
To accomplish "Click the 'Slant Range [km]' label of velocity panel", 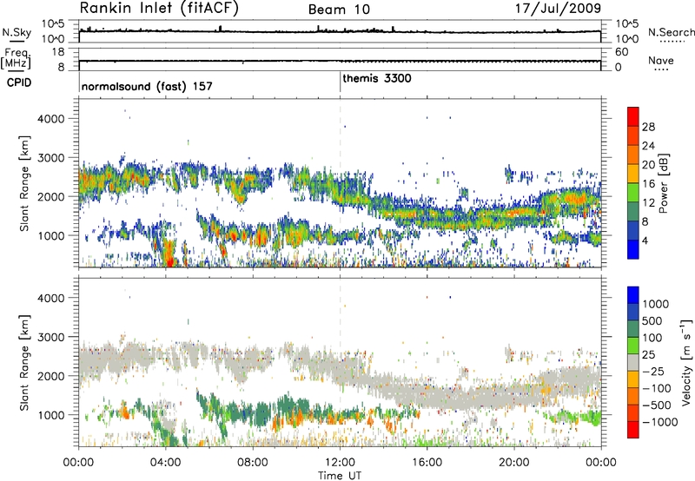I will pos(24,363).
